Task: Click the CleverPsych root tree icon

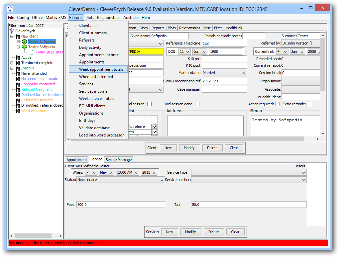Action: point(12,31)
